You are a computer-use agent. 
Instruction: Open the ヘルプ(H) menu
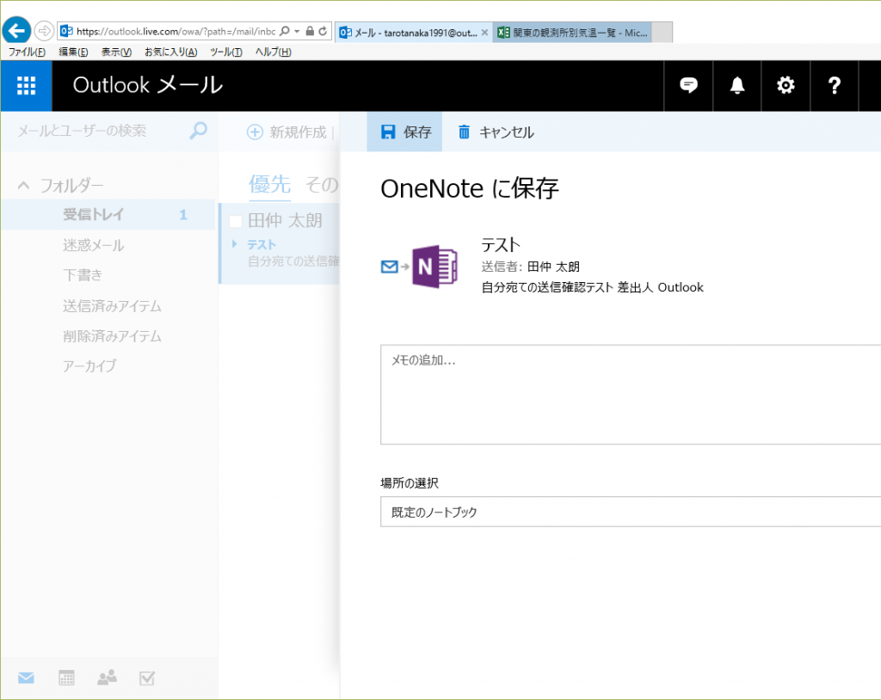[273, 52]
